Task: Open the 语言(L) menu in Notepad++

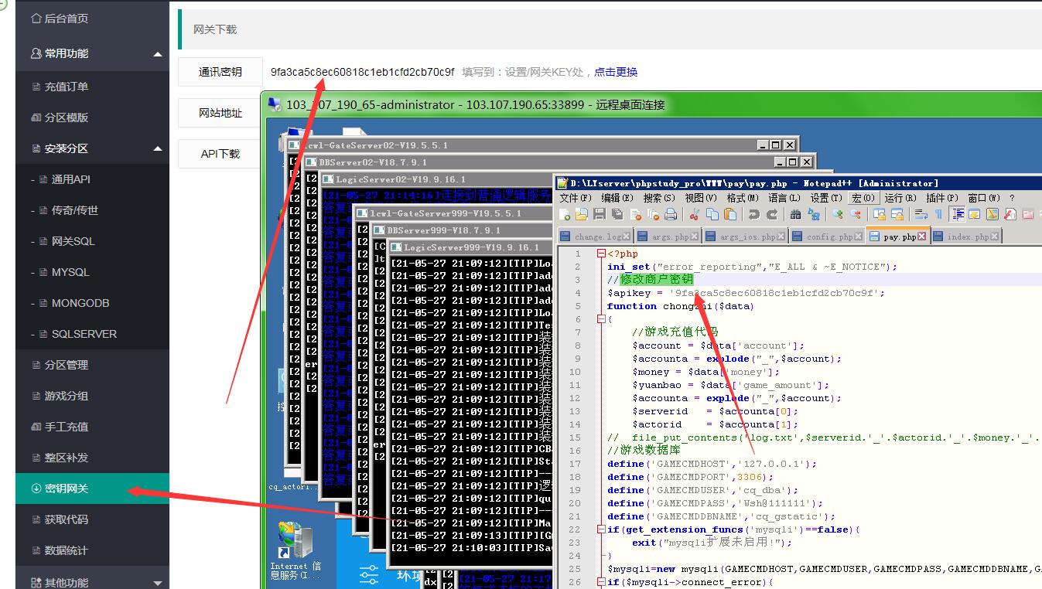Action: point(783,198)
